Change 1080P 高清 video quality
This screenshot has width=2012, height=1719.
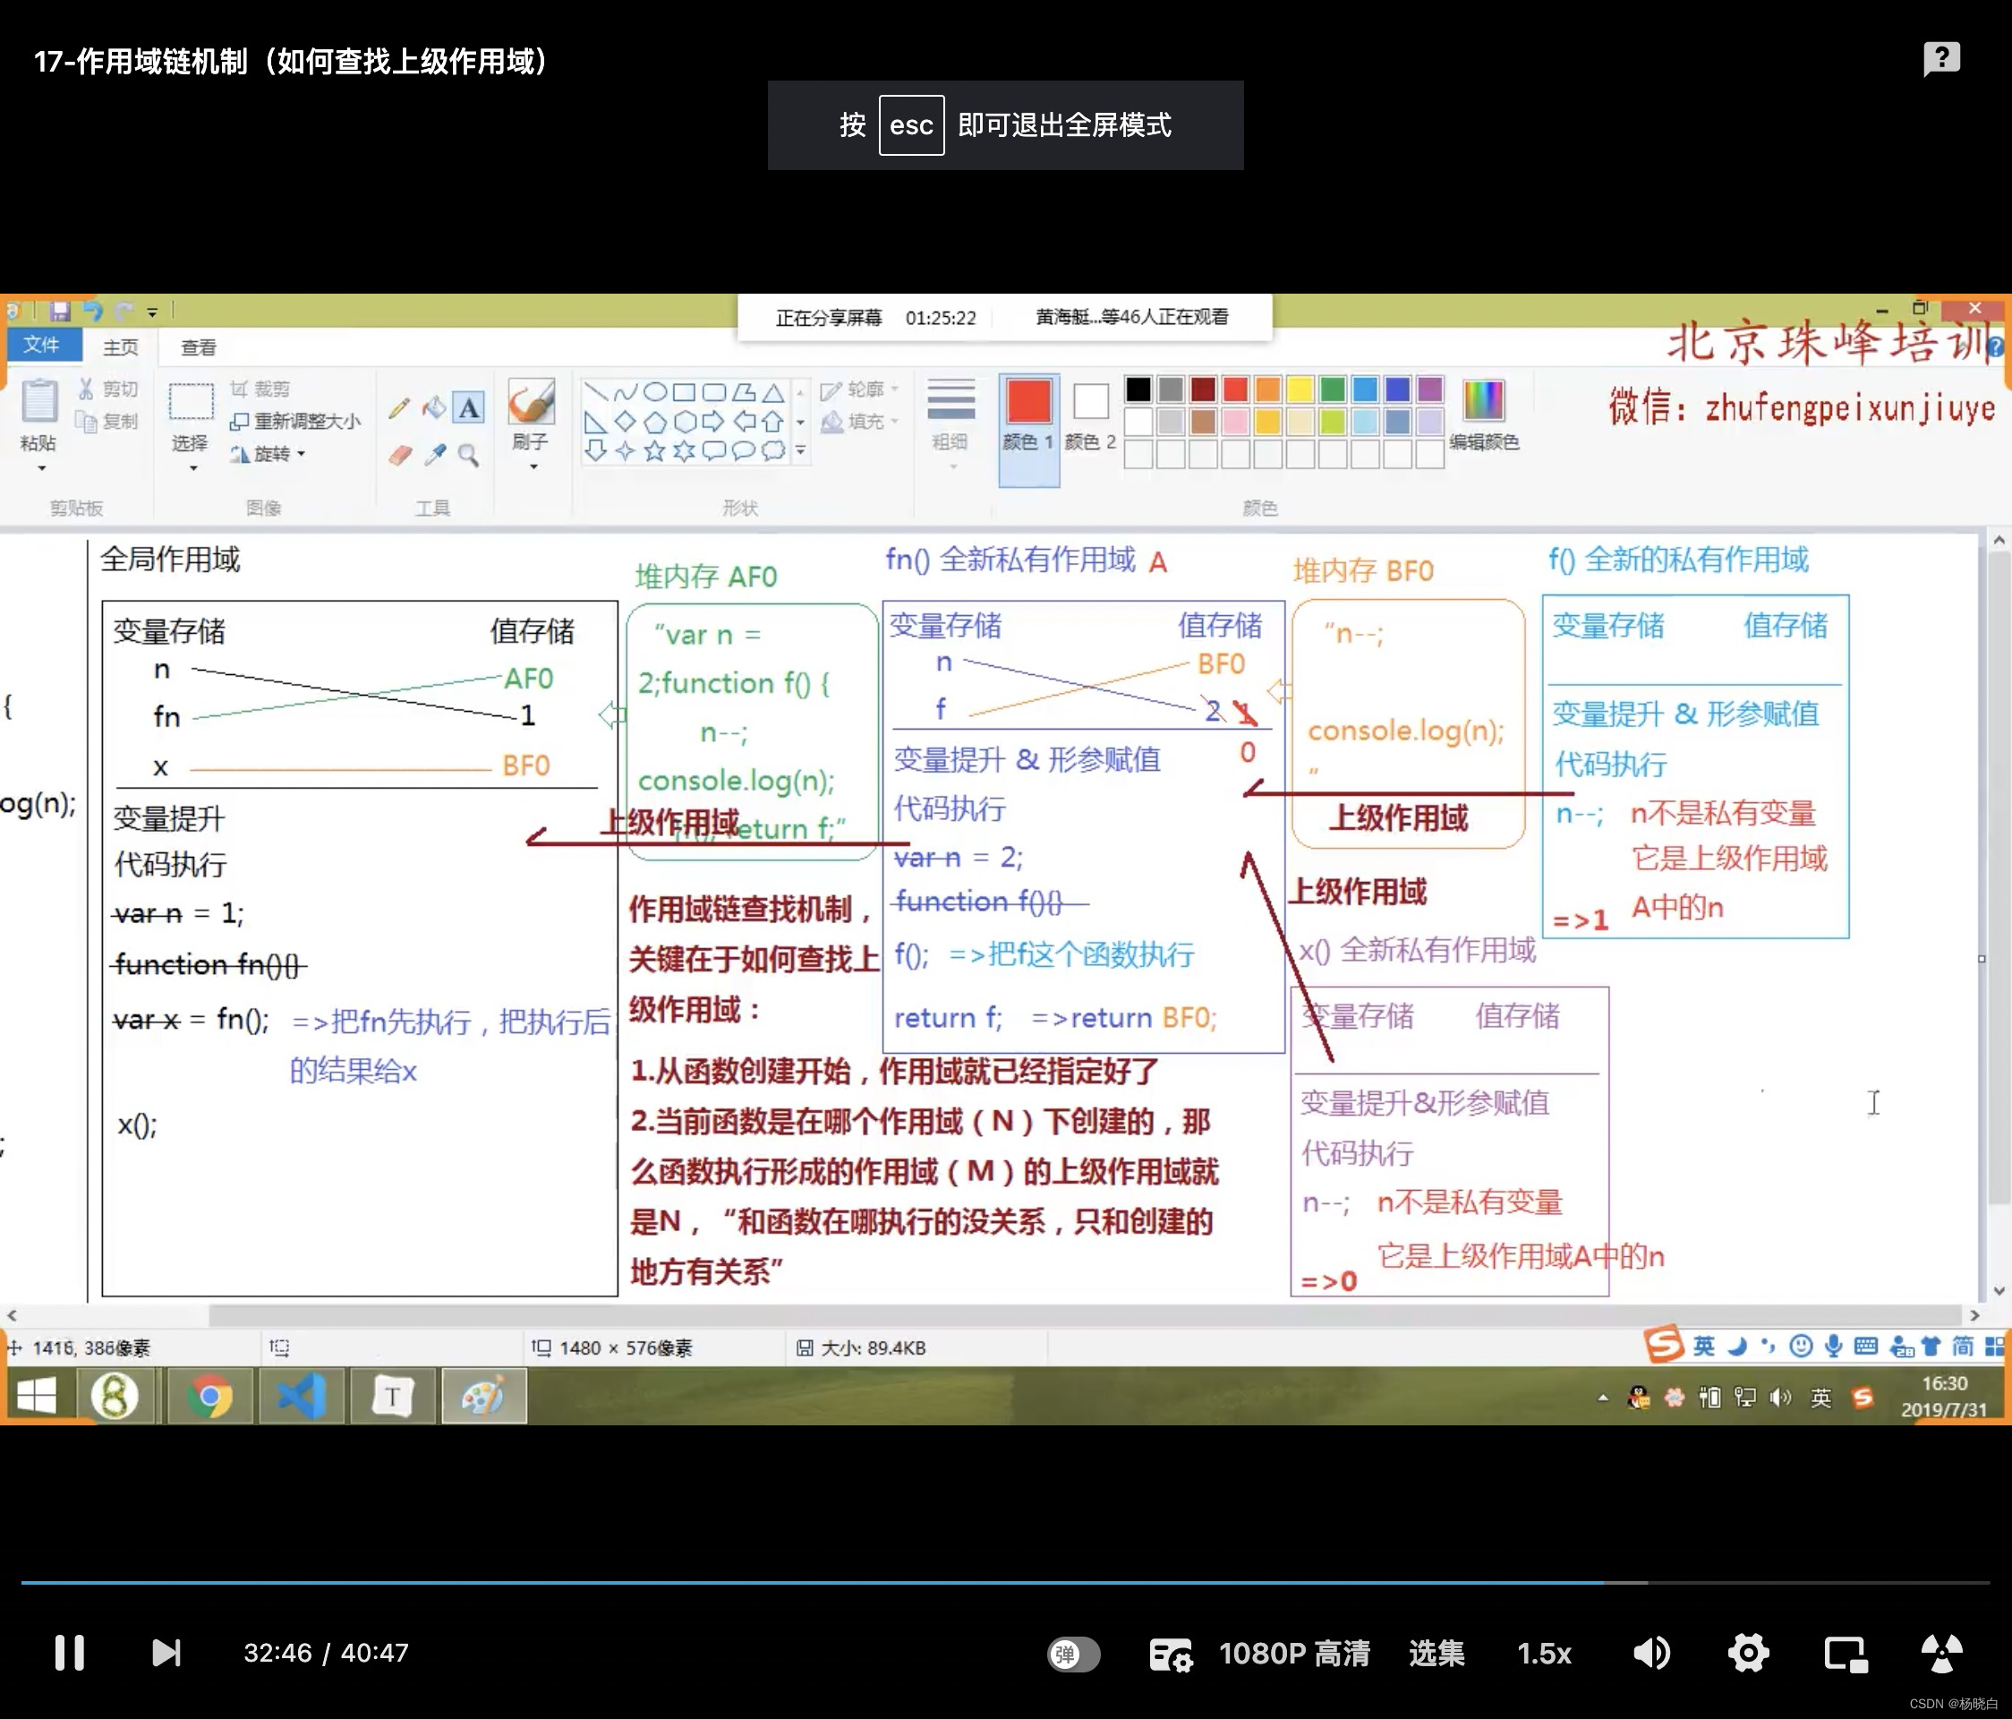[x=1294, y=1653]
